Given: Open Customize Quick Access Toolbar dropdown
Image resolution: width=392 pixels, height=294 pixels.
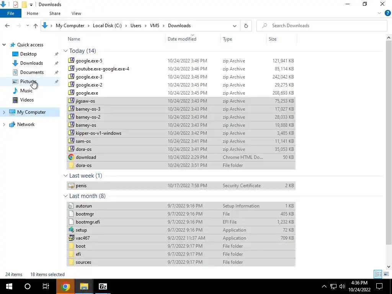Looking at the screenshot, I should pyautogui.click(x=31, y=5).
